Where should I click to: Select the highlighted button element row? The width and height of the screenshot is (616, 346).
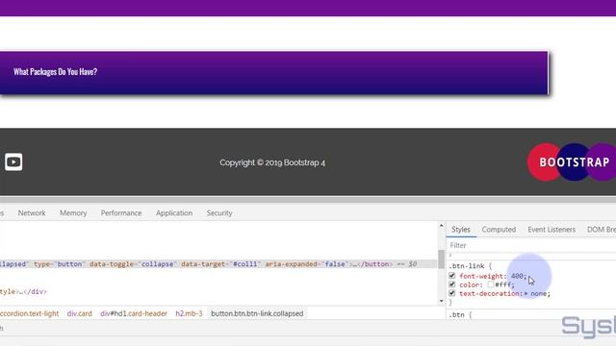218,264
